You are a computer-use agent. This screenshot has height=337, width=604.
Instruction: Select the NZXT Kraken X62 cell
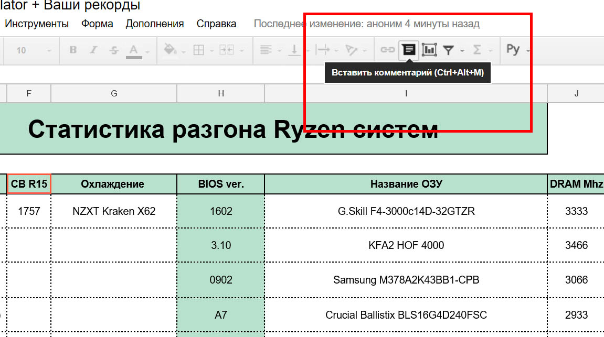click(114, 211)
